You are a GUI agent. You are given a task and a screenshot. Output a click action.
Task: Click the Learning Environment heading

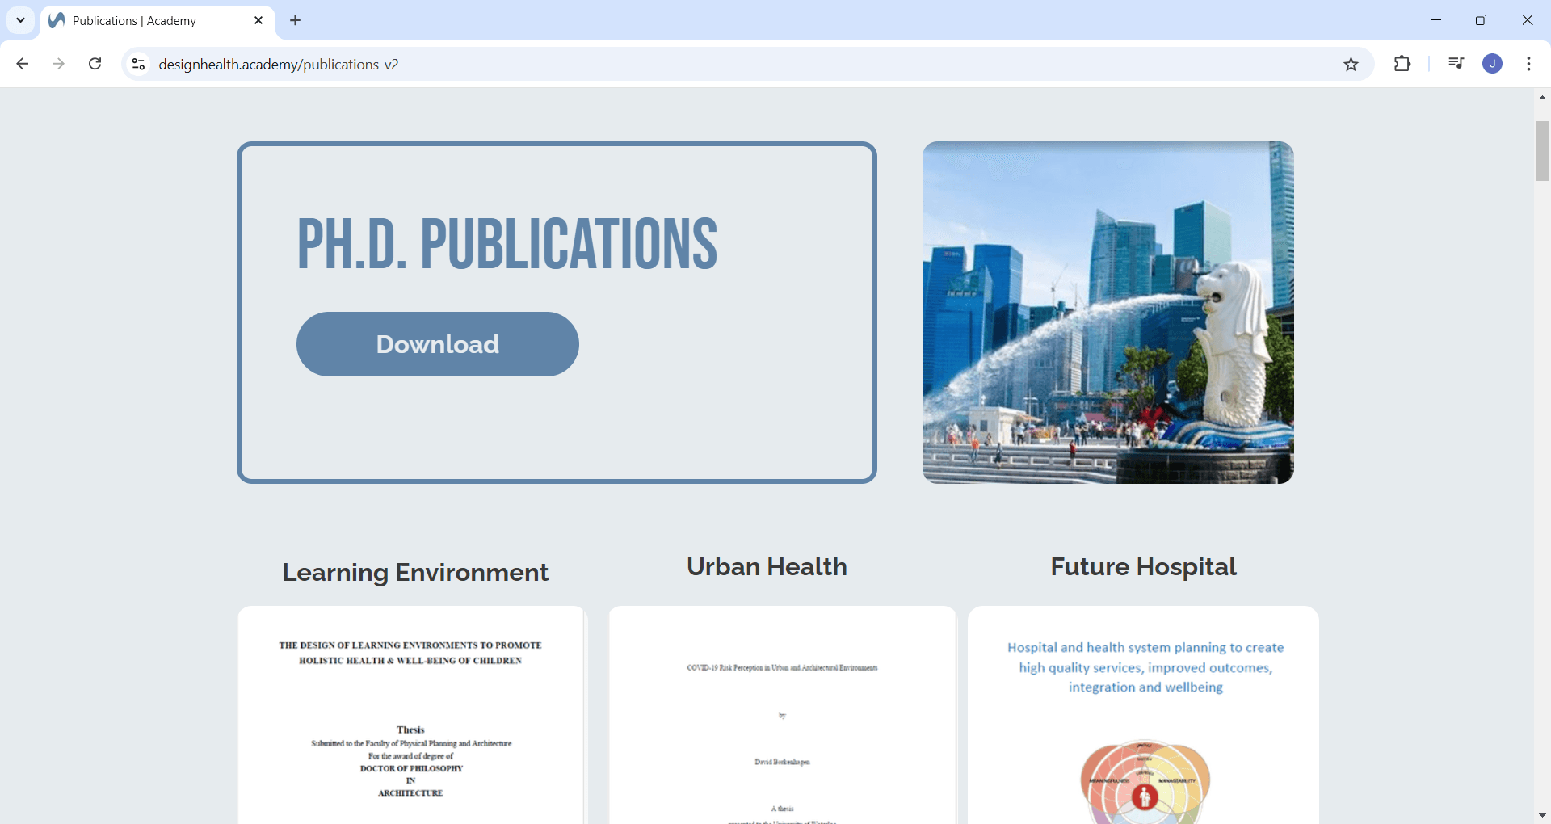coord(415,572)
